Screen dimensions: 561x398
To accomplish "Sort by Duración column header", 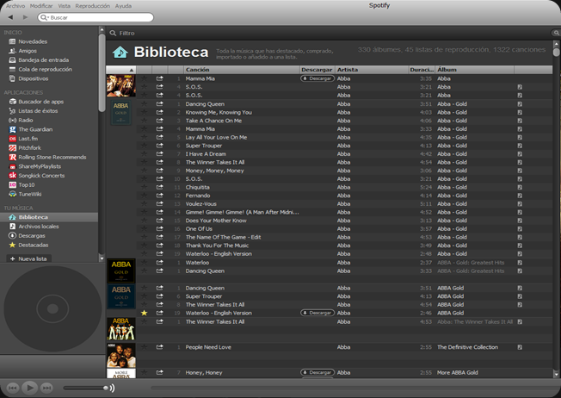I will (x=422, y=70).
